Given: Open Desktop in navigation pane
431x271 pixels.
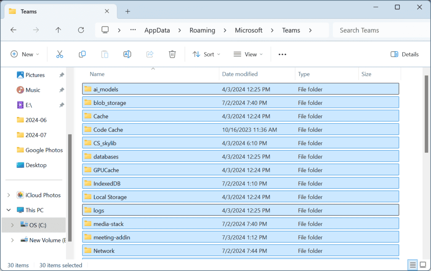Looking at the screenshot, I should coord(36,165).
